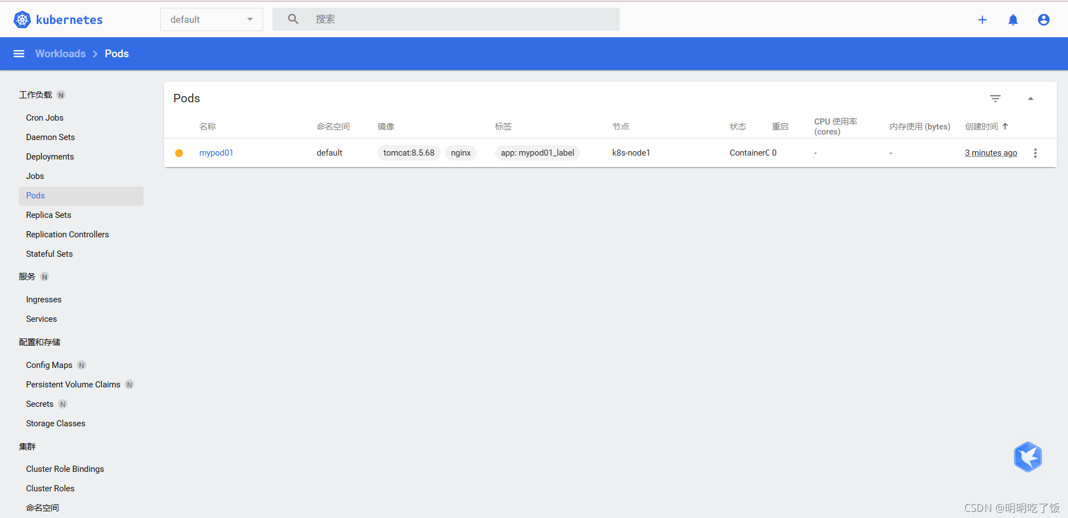Click inside the 搜索 input field
This screenshot has width=1068, height=518.
pos(445,18)
